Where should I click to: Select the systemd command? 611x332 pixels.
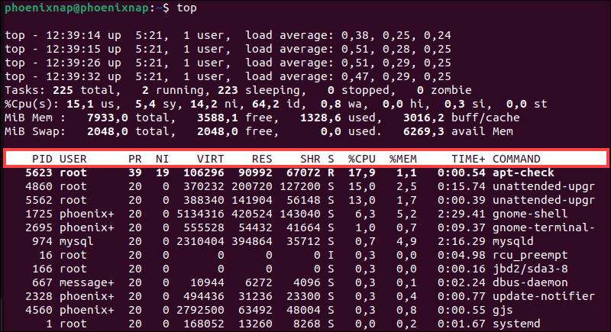[516, 324]
